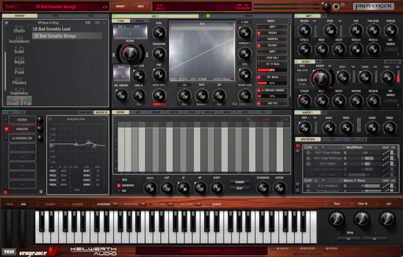This screenshot has width=403, height=257.
Task: Switch to the ARP tab
Action: [x=138, y=112]
